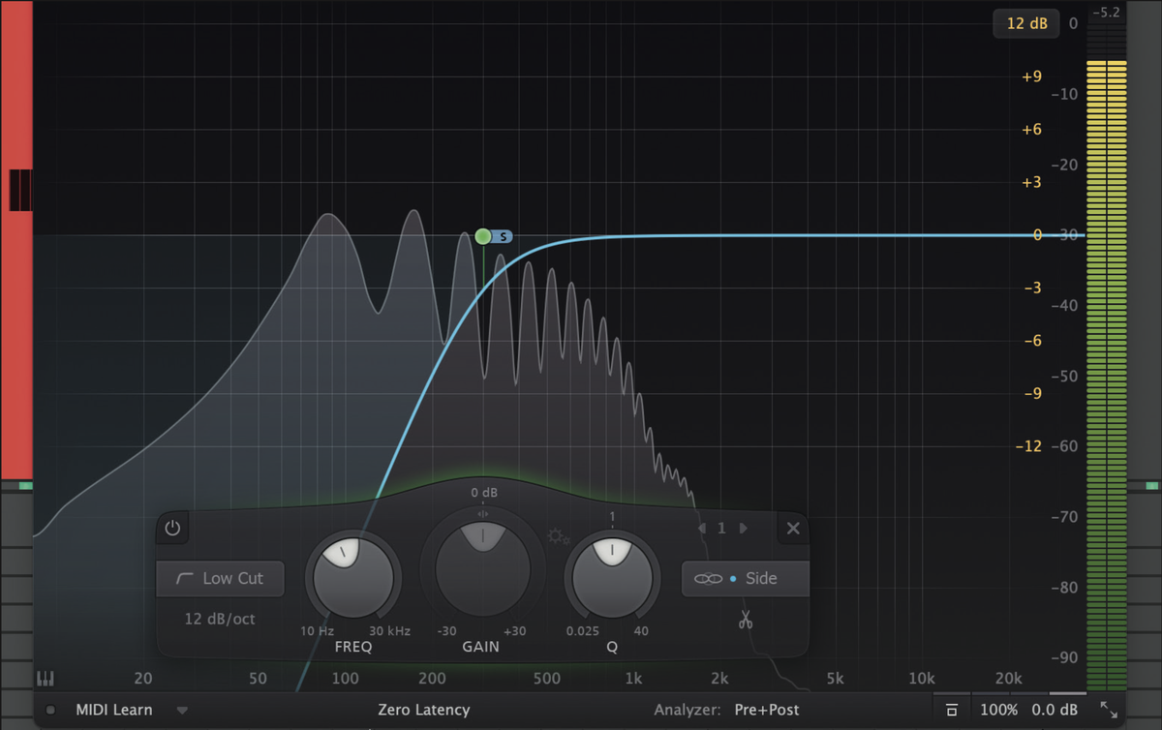Open the MIDI Learn dropdown arrow
The width and height of the screenshot is (1162, 730).
click(183, 710)
